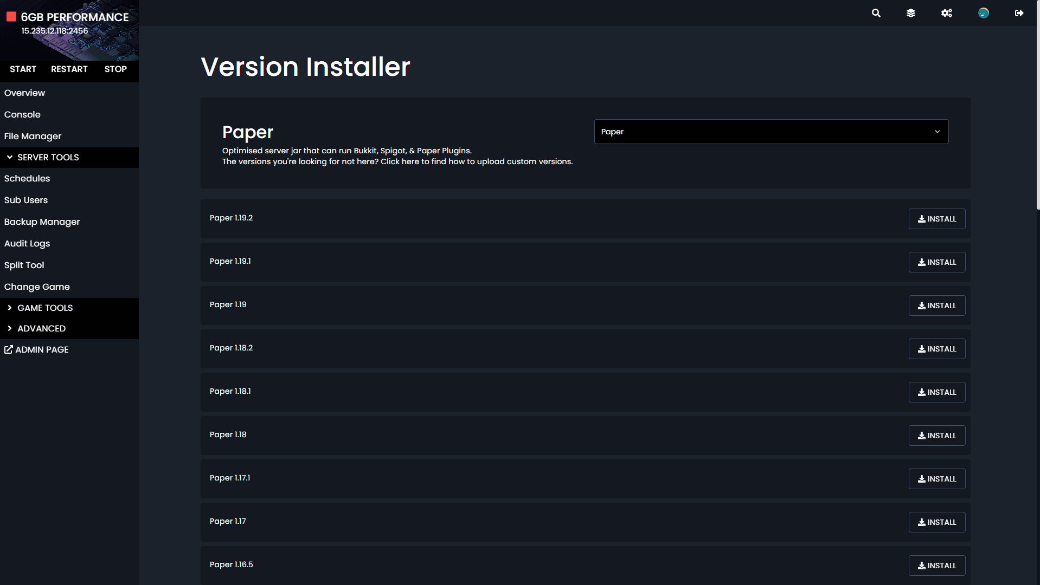This screenshot has height=585, width=1040.
Task: Install Paper 1.18.1
Action: click(x=936, y=392)
